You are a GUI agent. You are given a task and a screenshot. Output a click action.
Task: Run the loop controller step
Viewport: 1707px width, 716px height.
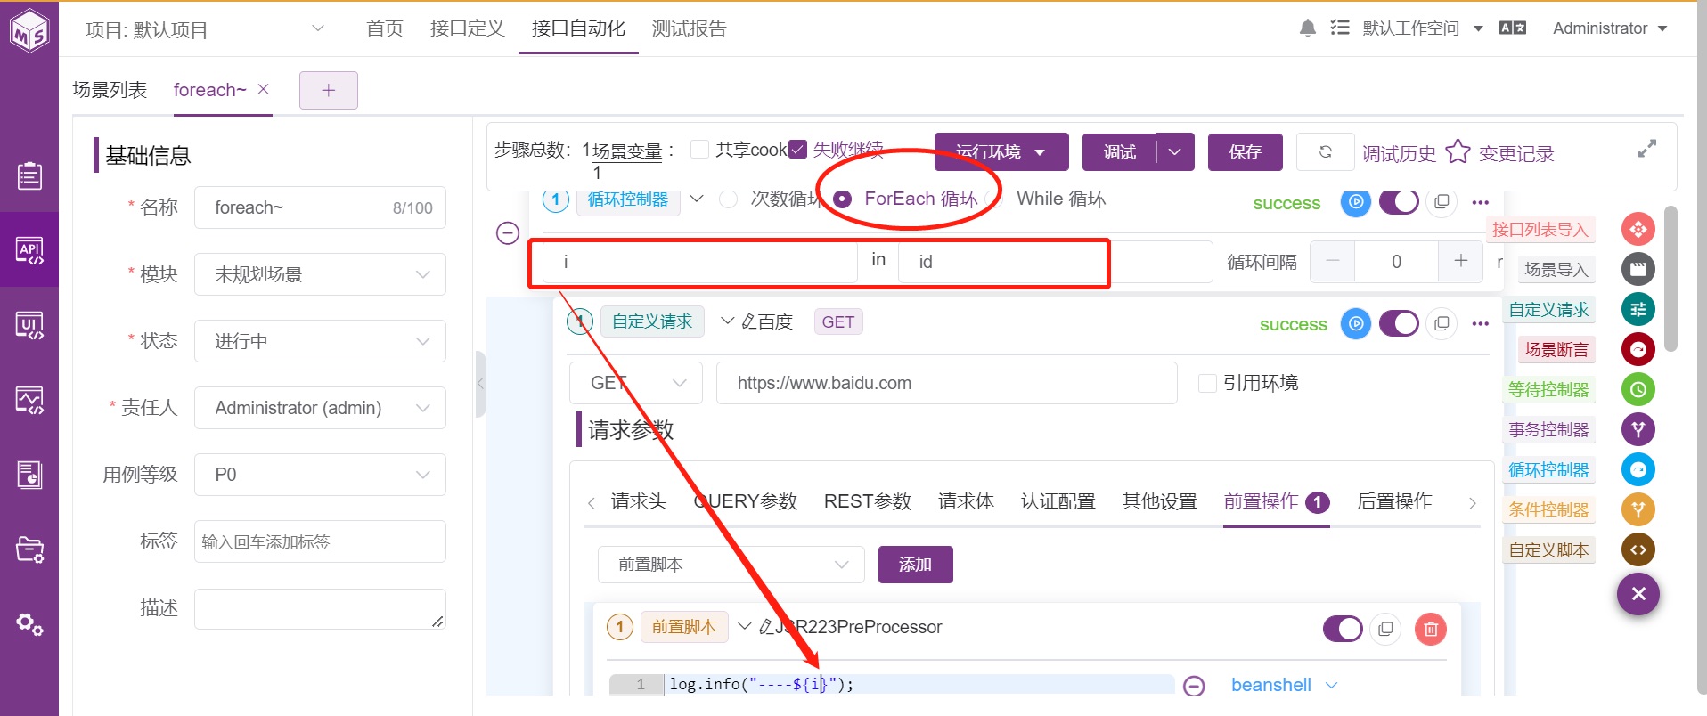coord(1356,202)
